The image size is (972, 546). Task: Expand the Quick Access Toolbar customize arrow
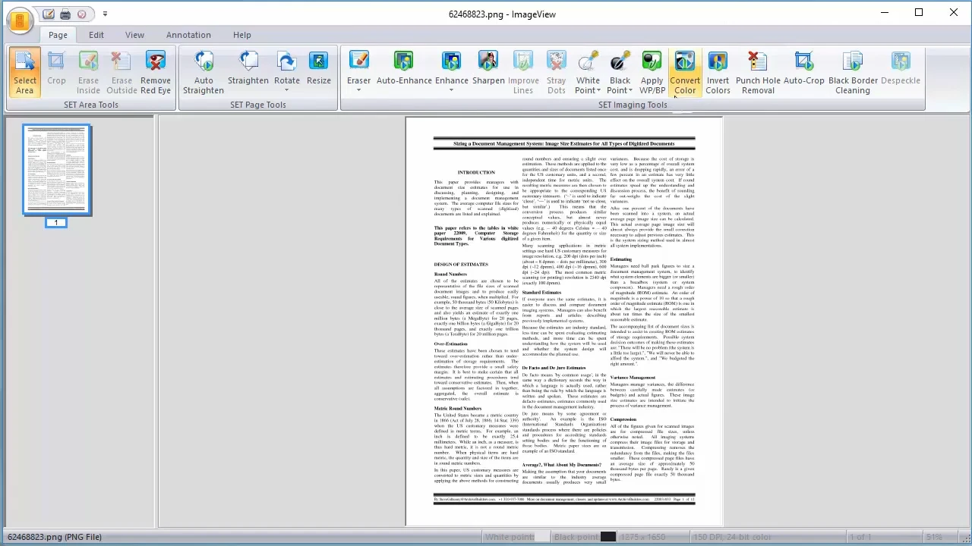[105, 14]
